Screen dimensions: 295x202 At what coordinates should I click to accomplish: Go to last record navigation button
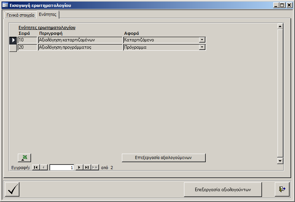click(87, 168)
